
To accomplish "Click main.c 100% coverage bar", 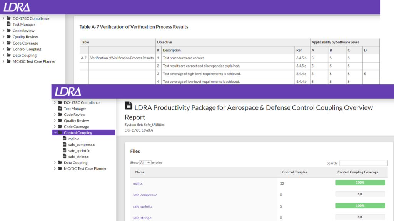I will click(360, 182).
